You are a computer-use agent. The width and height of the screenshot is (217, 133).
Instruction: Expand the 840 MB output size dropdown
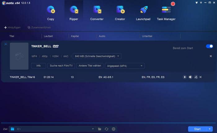(x=97, y=56)
